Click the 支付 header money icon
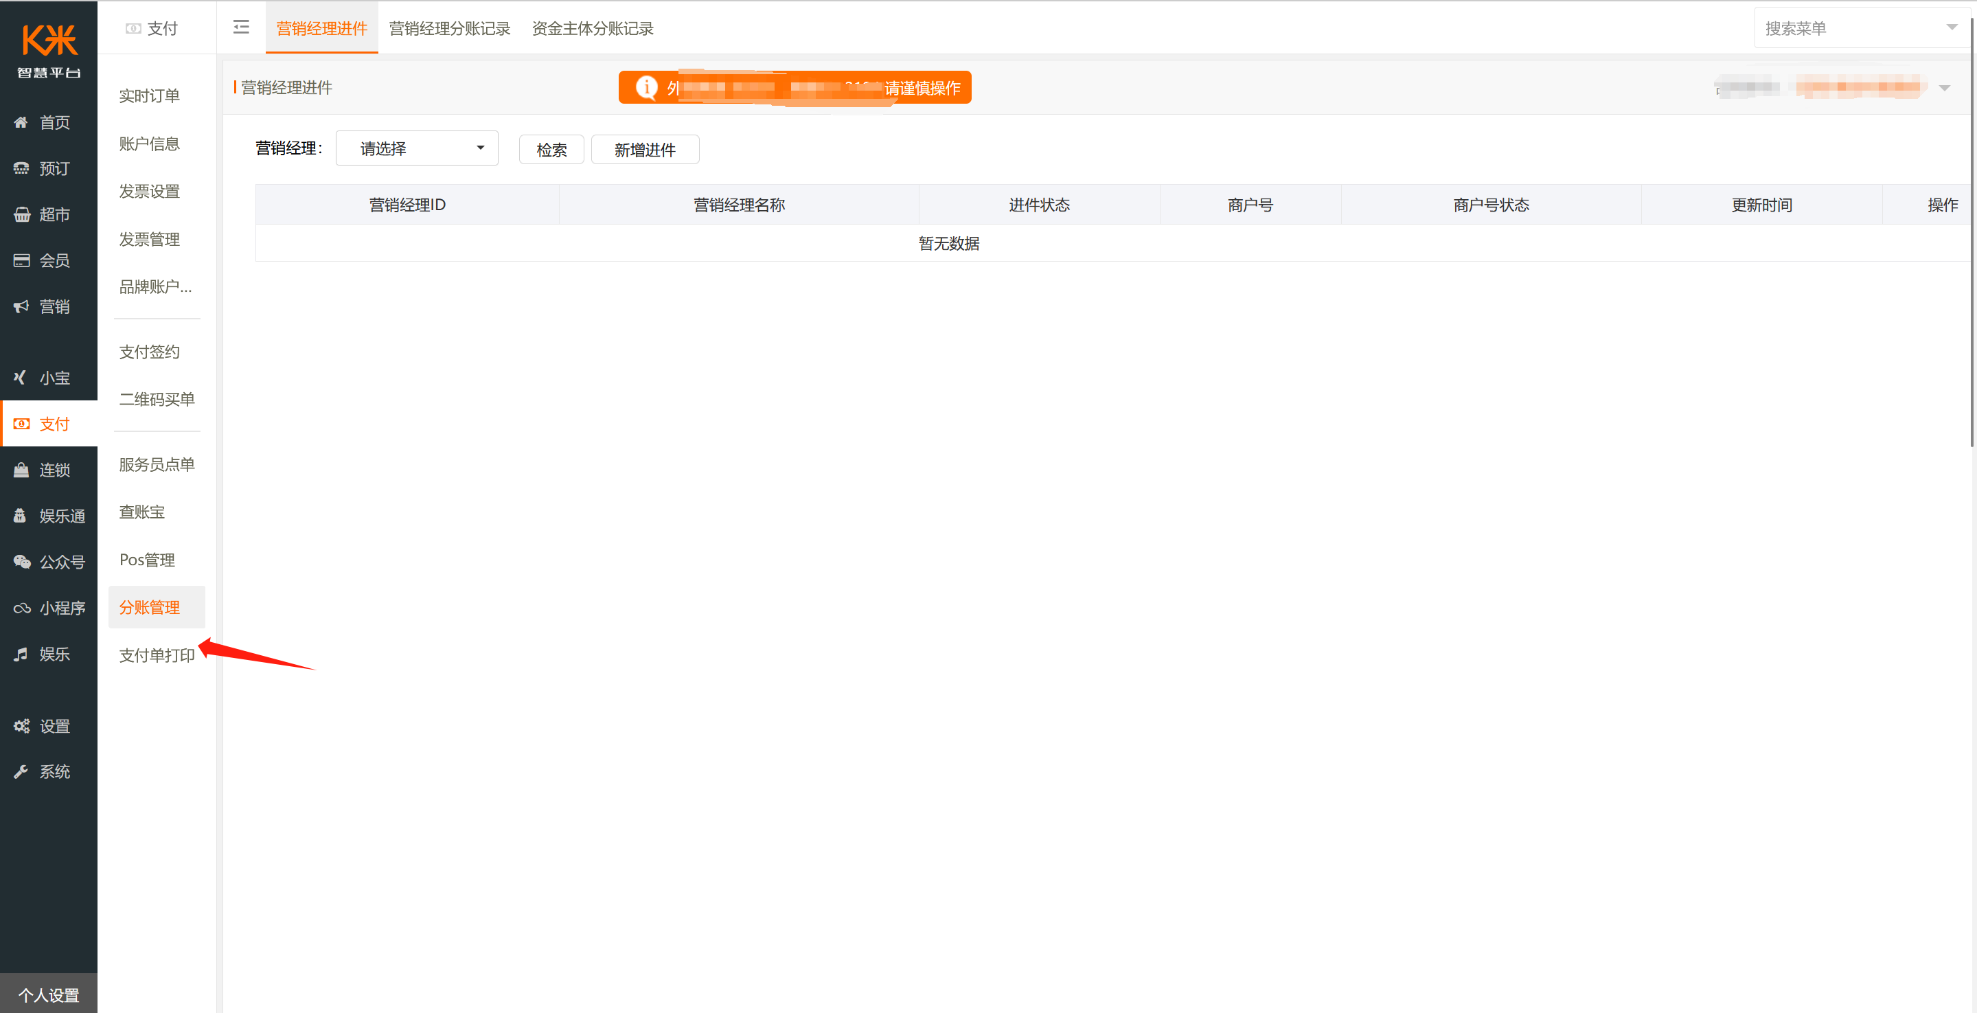The image size is (1977, 1013). (133, 28)
